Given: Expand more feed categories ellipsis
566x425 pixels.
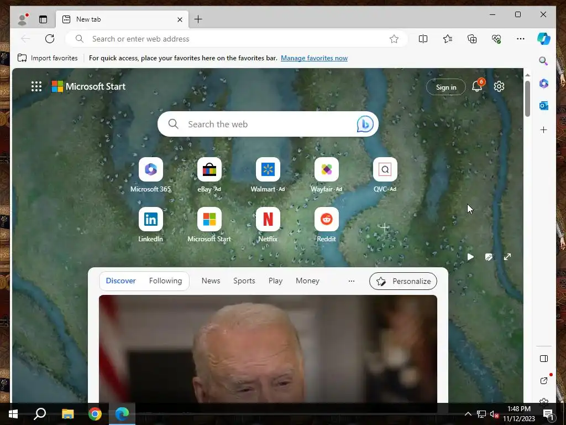Looking at the screenshot, I should [x=351, y=281].
